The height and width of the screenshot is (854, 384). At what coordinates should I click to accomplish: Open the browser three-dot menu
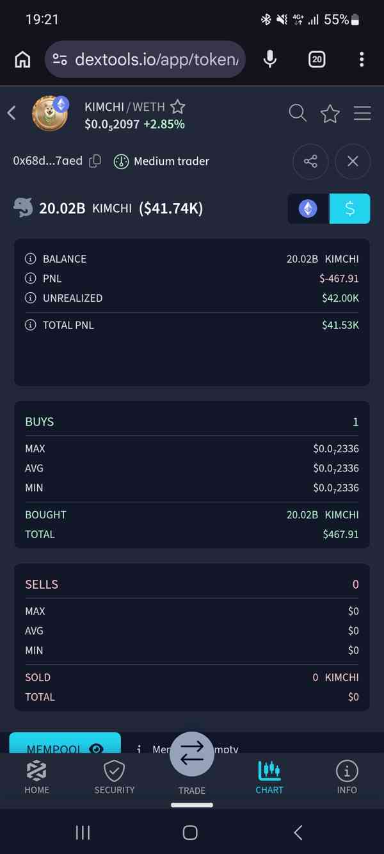point(362,60)
